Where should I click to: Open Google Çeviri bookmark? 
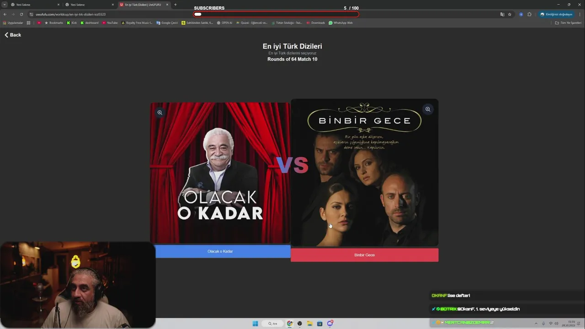click(x=167, y=23)
